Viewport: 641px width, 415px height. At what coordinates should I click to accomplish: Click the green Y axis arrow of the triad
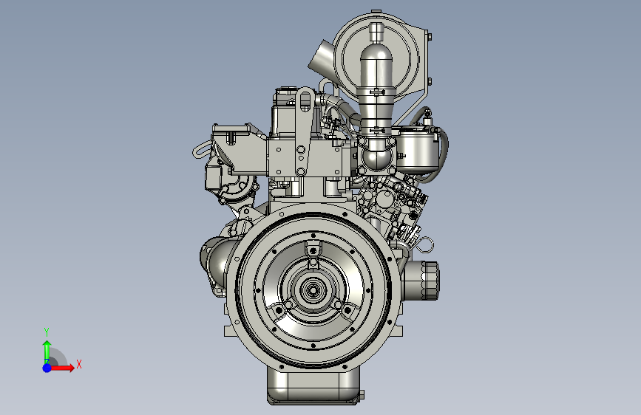47,352
